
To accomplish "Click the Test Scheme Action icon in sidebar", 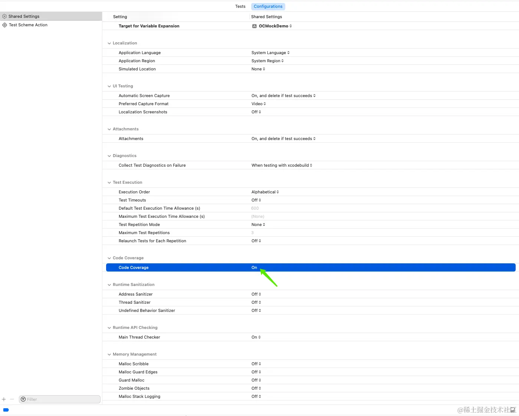I will 4,25.
